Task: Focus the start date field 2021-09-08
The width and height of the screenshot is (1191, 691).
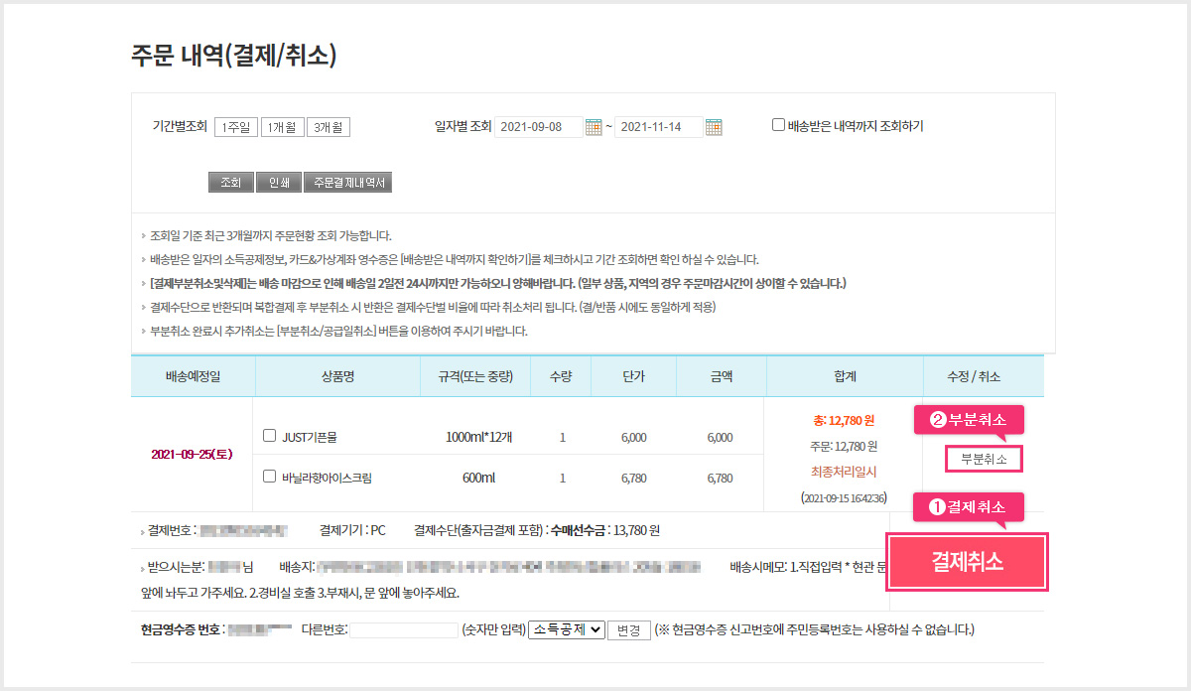Action: click(538, 127)
